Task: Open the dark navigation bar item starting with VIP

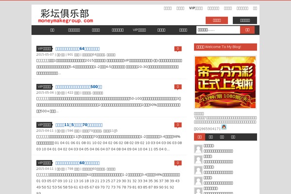Action: pos(139,30)
